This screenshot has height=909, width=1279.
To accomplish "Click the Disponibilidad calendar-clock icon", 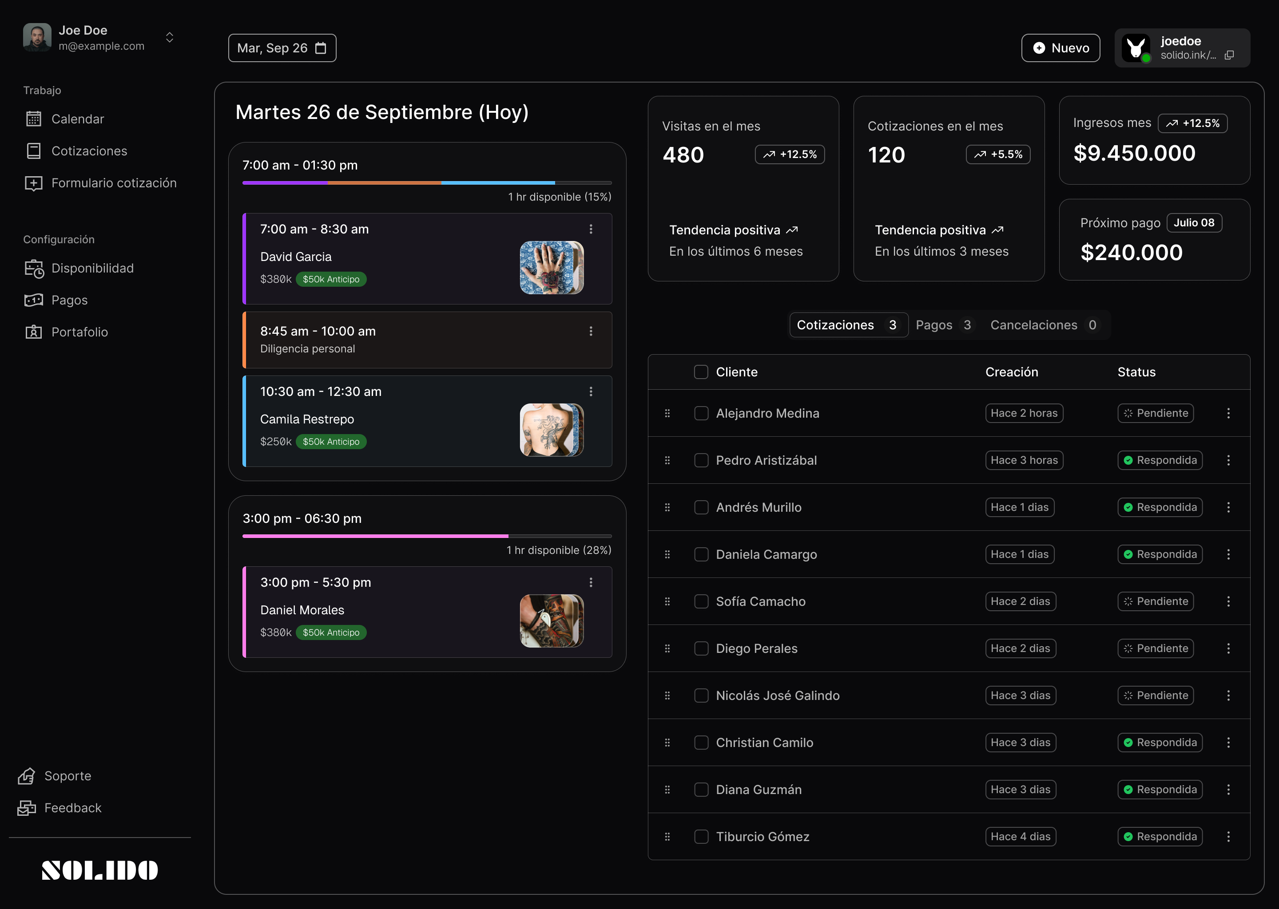I will [34, 269].
